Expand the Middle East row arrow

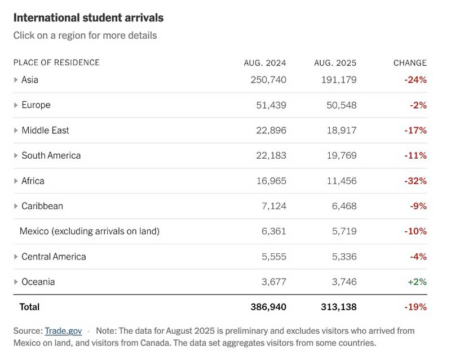(16, 131)
